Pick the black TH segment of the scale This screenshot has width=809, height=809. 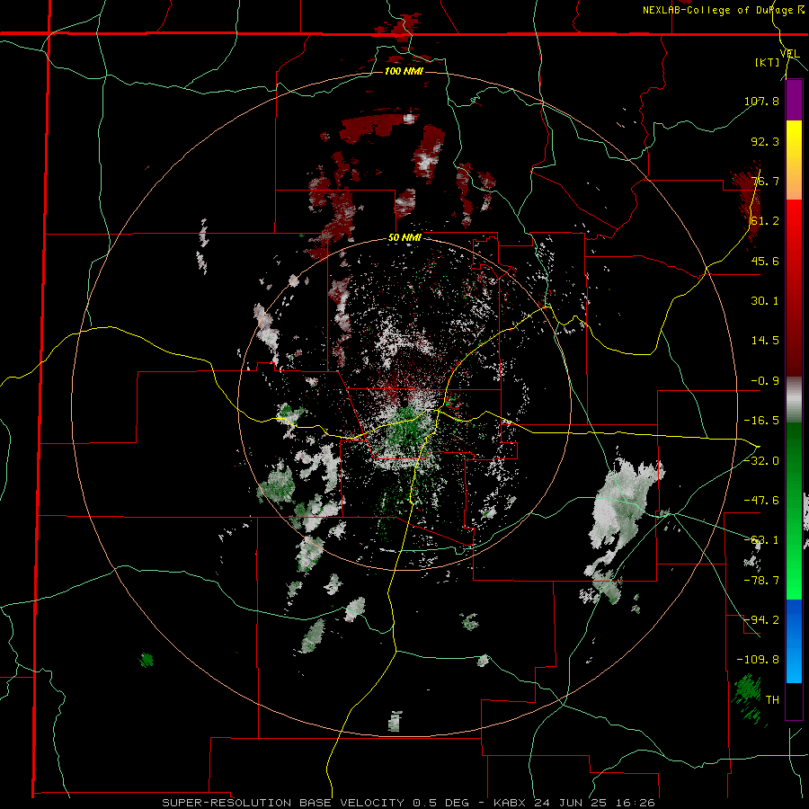click(794, 700)
